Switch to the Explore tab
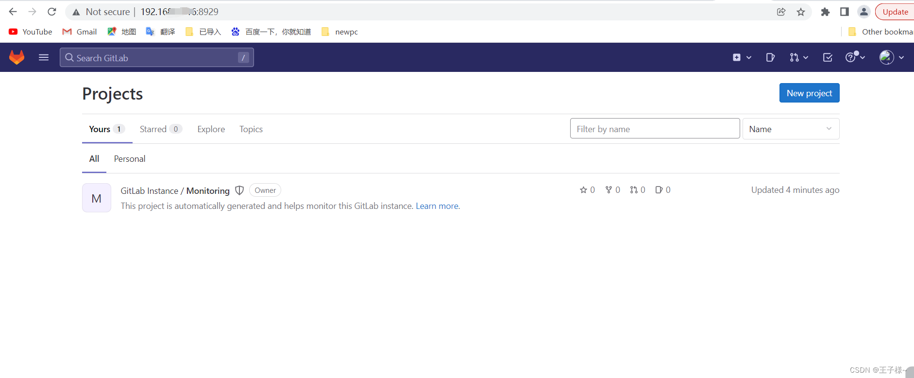The image size is (914, 378). 211,129
